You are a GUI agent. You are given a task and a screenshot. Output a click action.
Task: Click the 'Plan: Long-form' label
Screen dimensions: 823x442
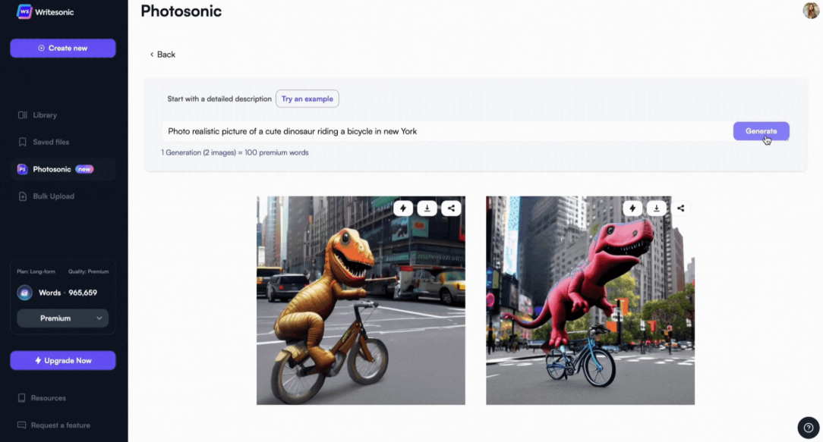tap(36, 271)
